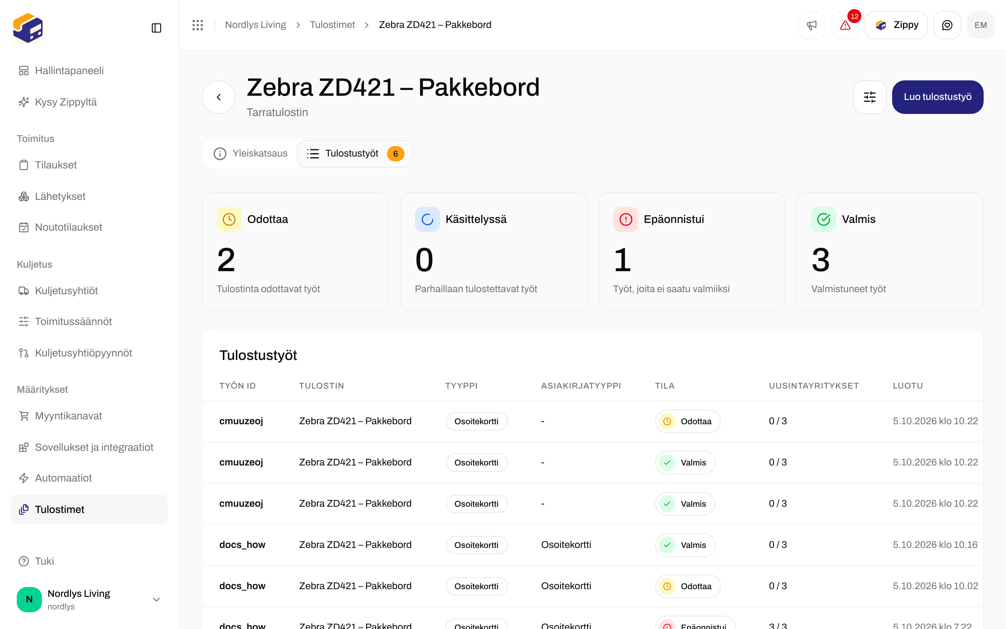Image resolution: width=1006 pixels, height=629 pixels.
Task: Switch to the Yleiskatsaus tab
Action: [x=251, y=153]
